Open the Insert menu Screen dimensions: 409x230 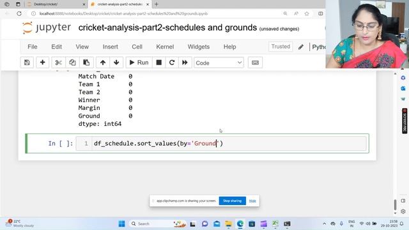(110, 47)
